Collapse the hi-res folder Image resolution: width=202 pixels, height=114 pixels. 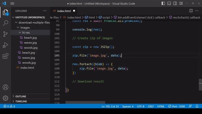(31, 33)
